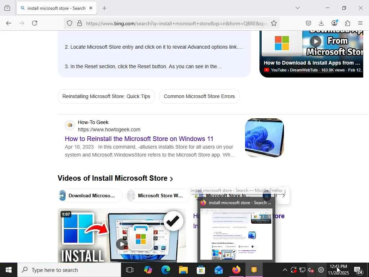Open File Explorer from taskbar
This screenshot has height=277, width=369.
[x=183, y=270]
